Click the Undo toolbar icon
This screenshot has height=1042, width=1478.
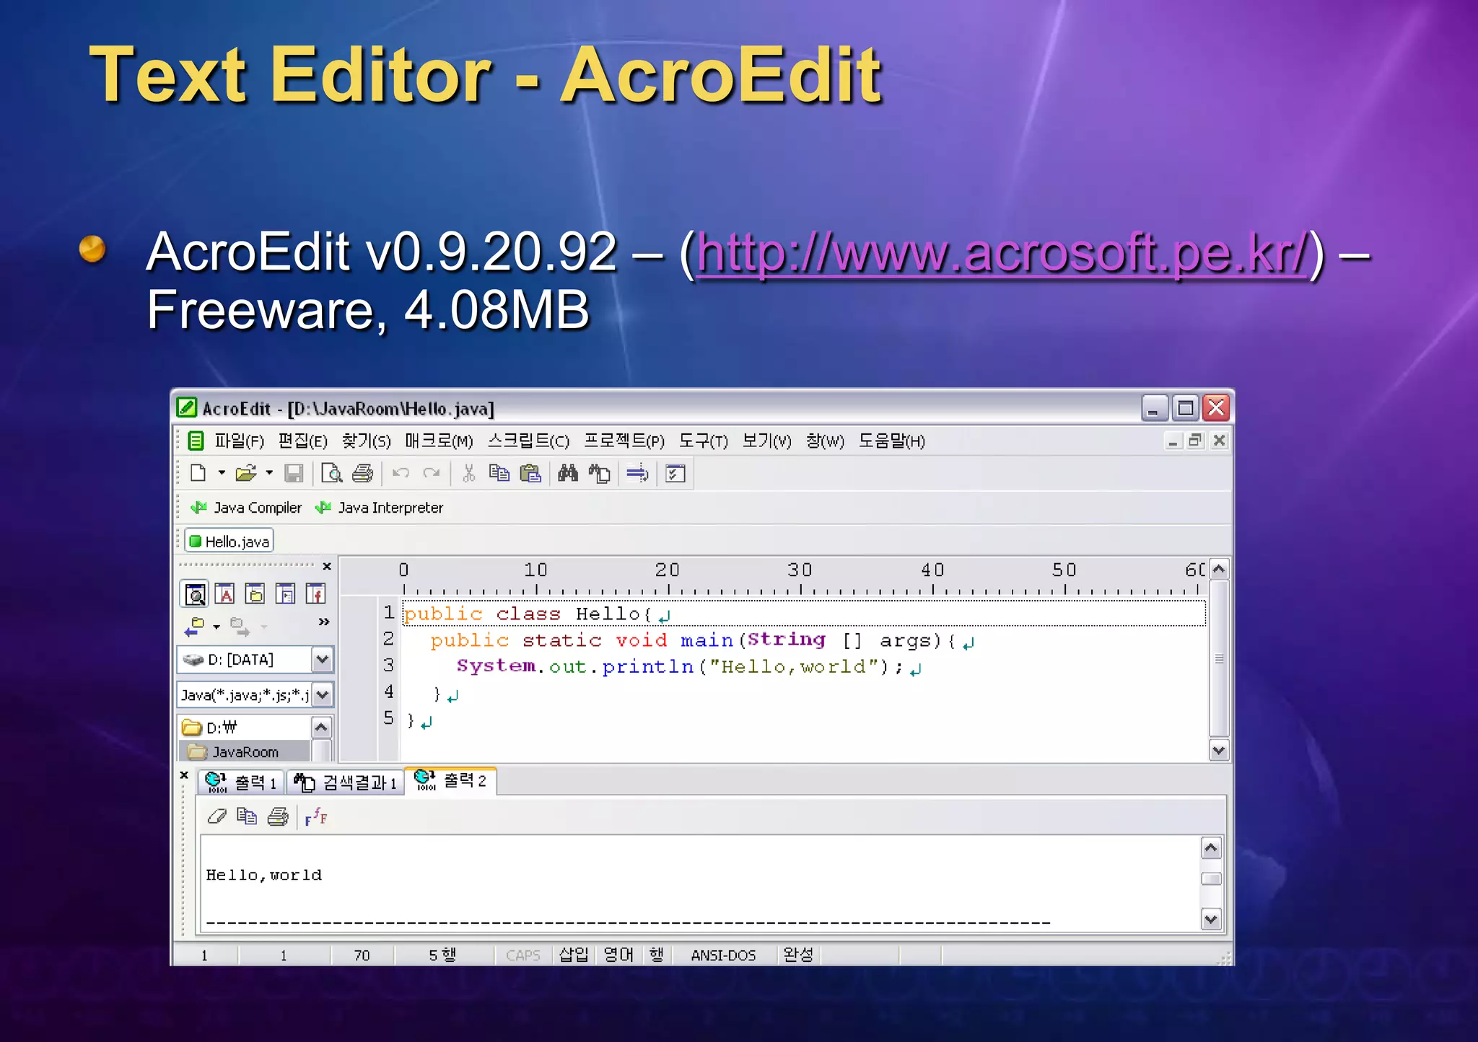coord(401,473)
